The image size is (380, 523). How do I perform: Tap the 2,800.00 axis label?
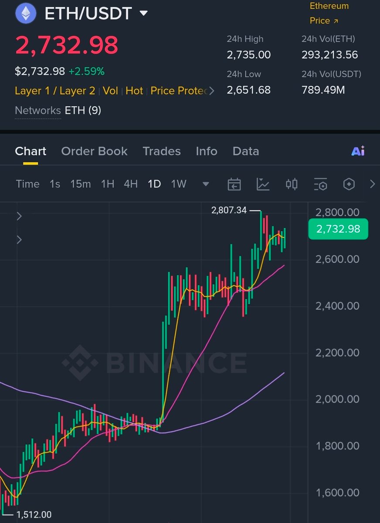pos(338,212)
